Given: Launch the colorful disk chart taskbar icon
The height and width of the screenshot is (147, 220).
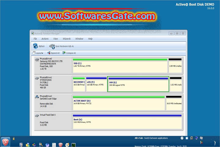Looking at the screenshot, I should (34, 145).
